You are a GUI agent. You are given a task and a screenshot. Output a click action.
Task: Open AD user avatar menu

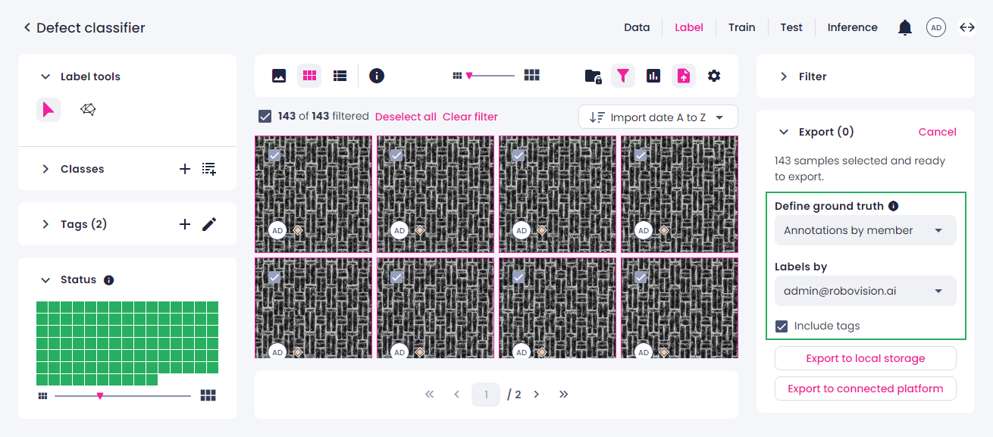[x=936, y=28]
